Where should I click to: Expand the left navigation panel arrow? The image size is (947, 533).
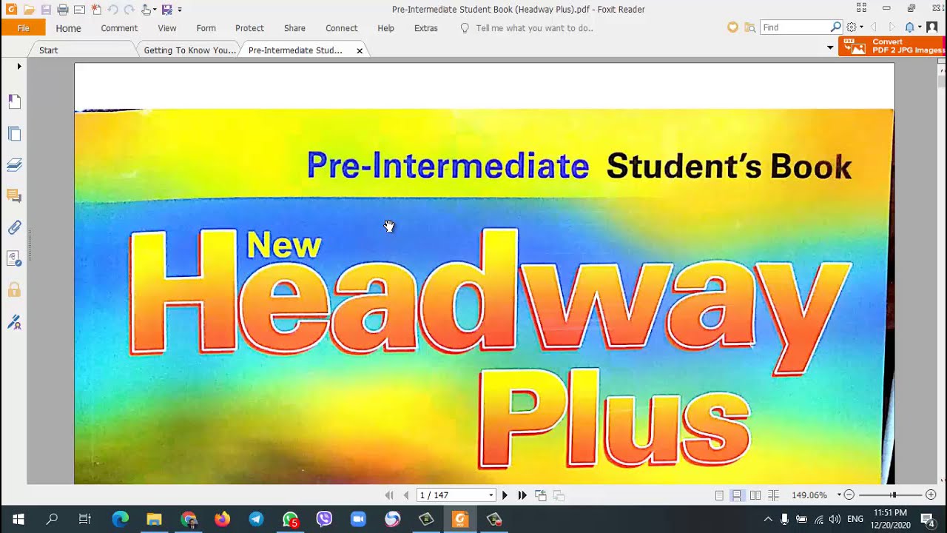coord(18,66)
